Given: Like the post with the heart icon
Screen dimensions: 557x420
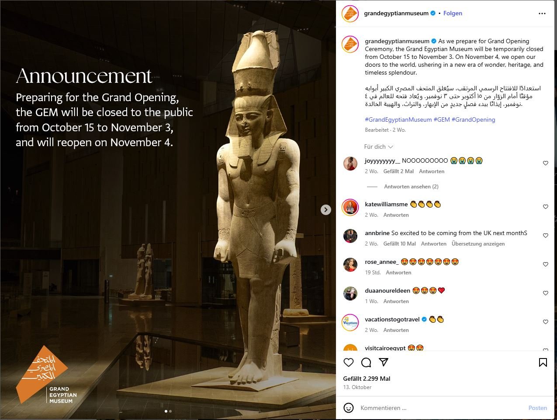Looking at the screenshot, I should pyautogui.click(x=349, y=362).
